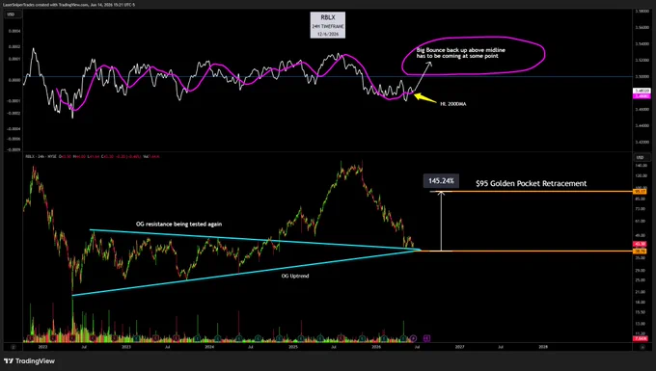Toggle the auto-scale icon at bottom-right

(x=642, y=347)
